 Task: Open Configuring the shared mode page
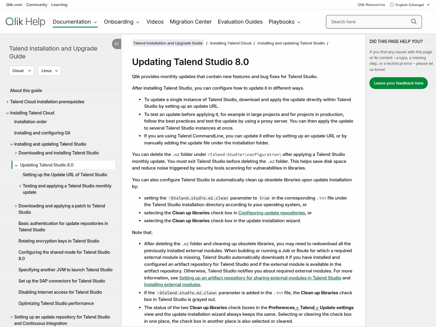click(x=64, y=255)
